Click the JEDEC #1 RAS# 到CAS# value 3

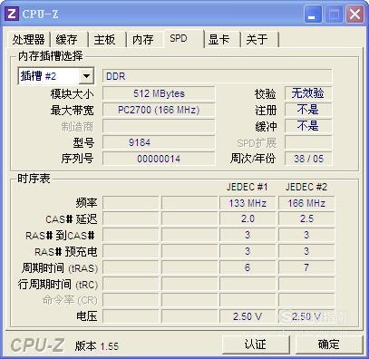(x=248, y=235)
